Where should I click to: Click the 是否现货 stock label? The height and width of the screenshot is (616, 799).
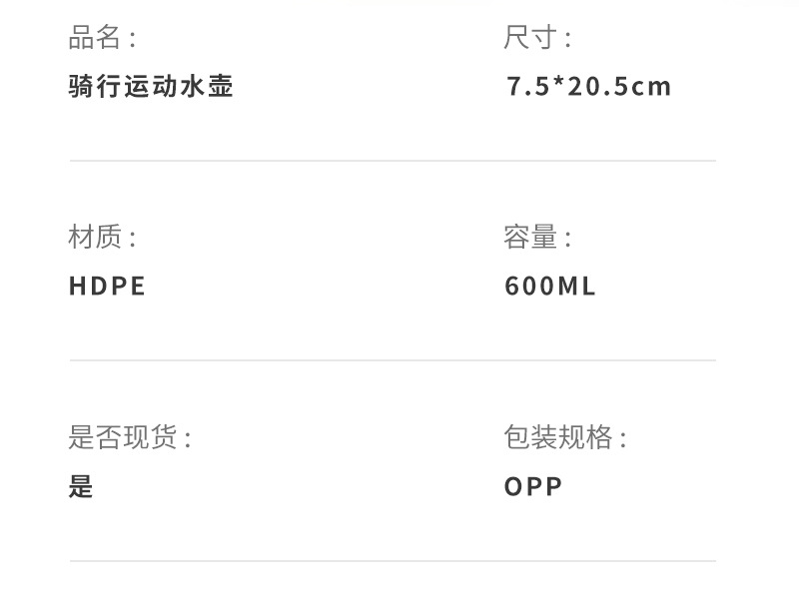(122, 437)
